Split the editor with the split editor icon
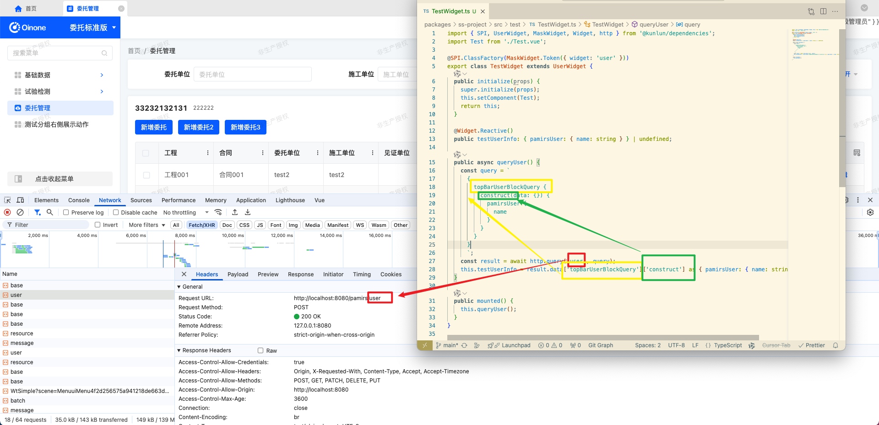This screenshot has width=879, height=425. (823, 11)
